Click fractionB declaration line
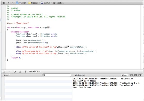Image resolution: width=144 pixels, height=101 pixels. click(x=36, y=36)
